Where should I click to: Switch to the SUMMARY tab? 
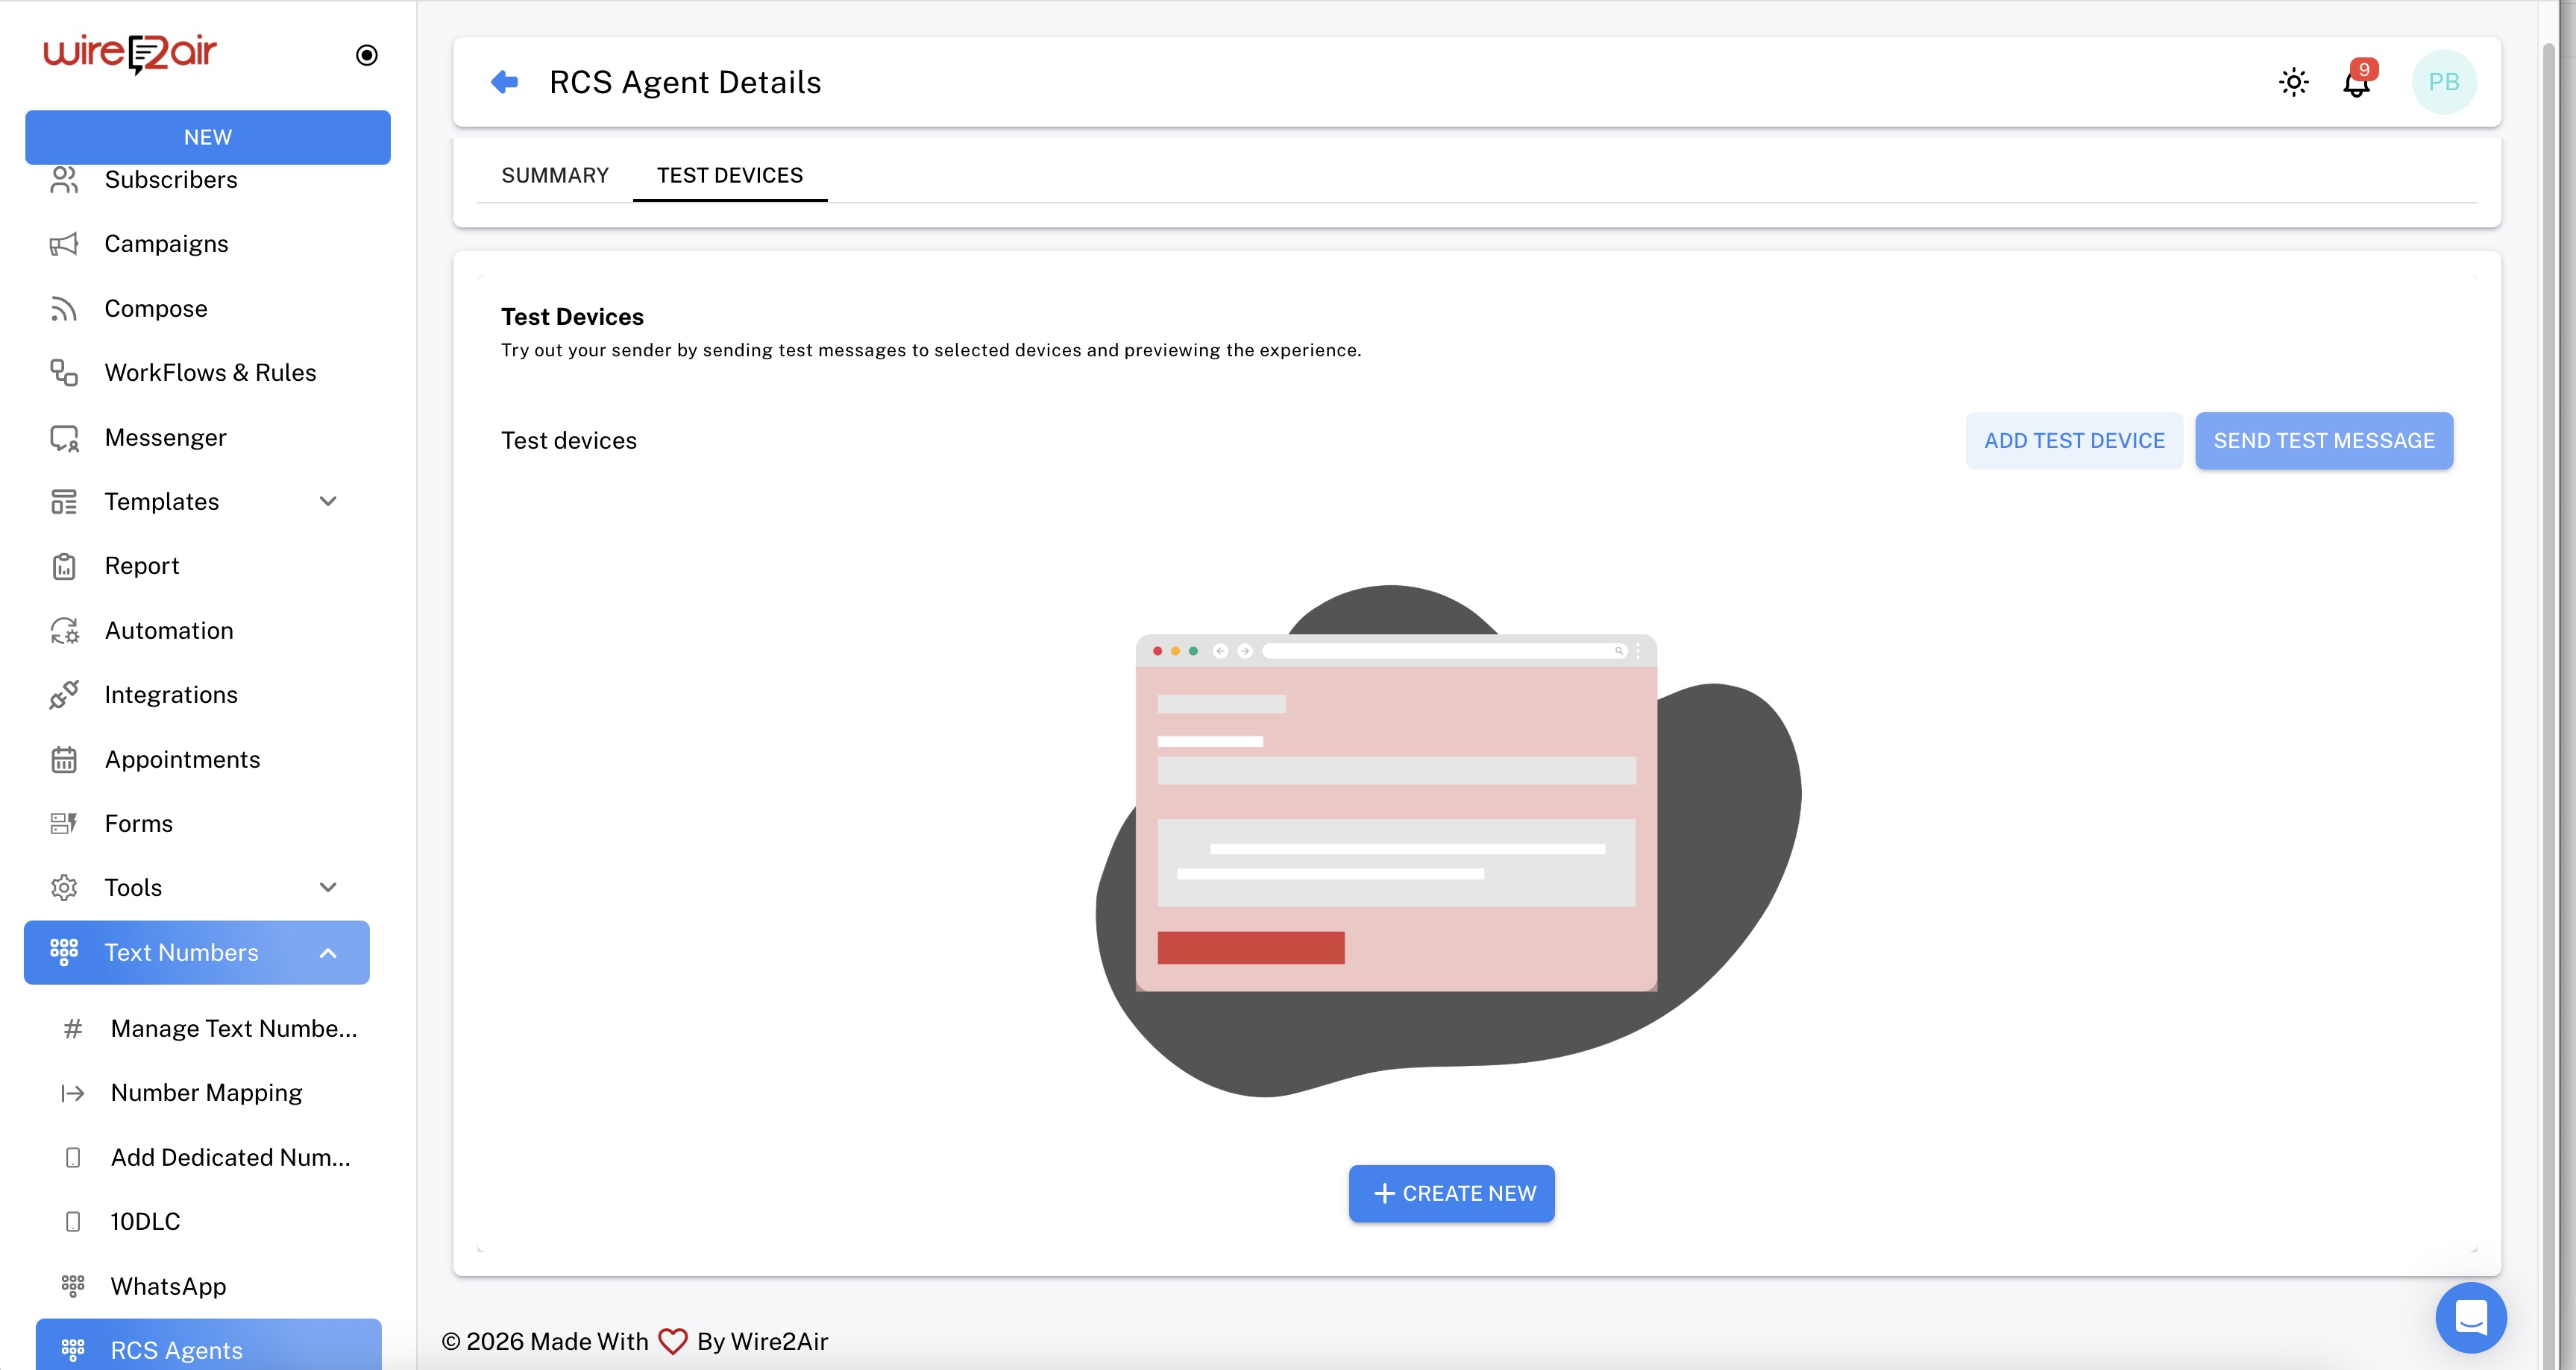pyautogui.click(x=555, y=176)
